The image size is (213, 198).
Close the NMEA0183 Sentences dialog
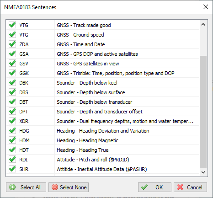point(206,7)
